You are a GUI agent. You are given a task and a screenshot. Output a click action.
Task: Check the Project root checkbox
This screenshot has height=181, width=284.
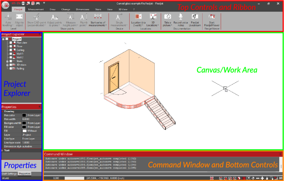pos(7,39)
